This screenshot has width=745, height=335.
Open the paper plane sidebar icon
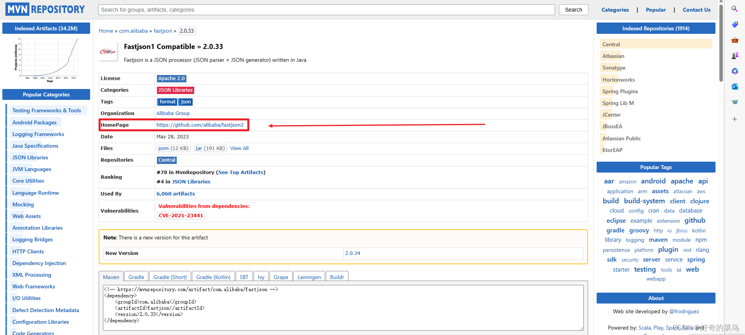pos(735,102)
